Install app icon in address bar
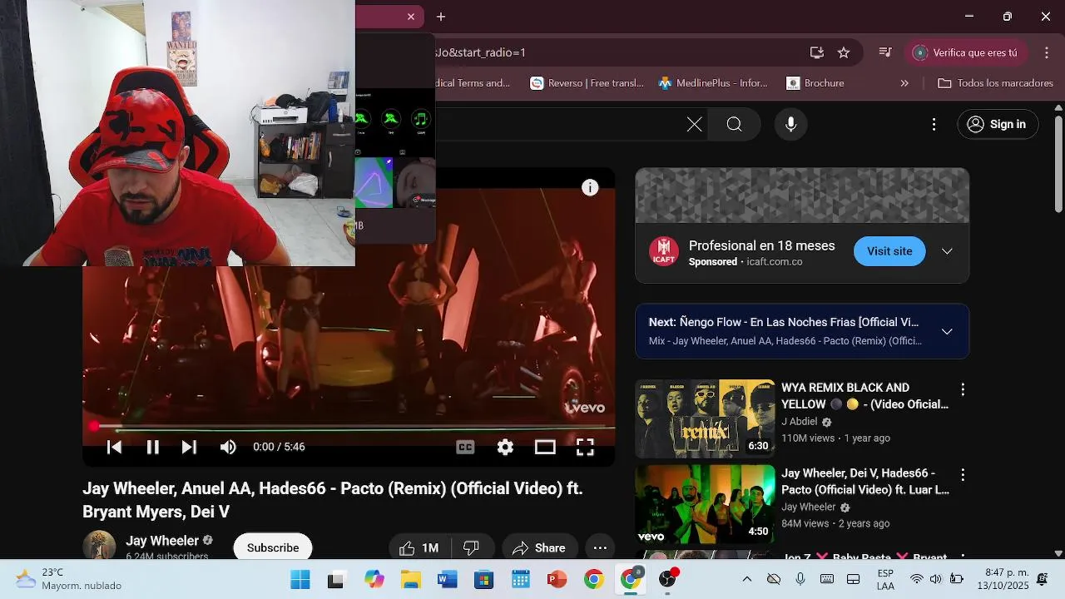Image resolution: width=1065 pixels, height=599 pixels. (817, 52)
